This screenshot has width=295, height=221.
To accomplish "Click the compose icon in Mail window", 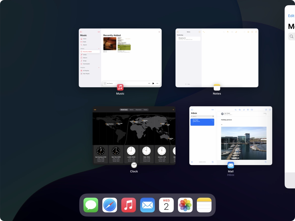I will click(x=266, y=110).
